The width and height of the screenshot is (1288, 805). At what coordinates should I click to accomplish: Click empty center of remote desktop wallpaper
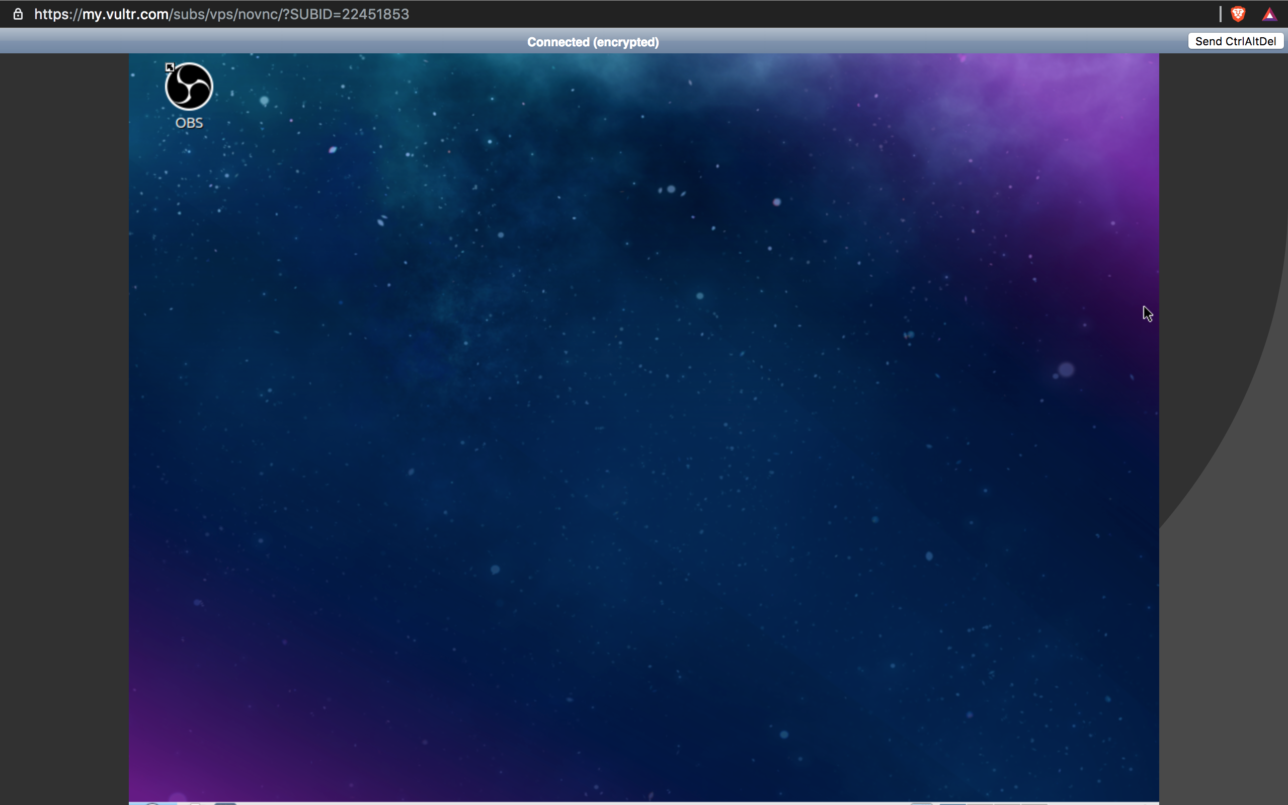click(643, 426)
